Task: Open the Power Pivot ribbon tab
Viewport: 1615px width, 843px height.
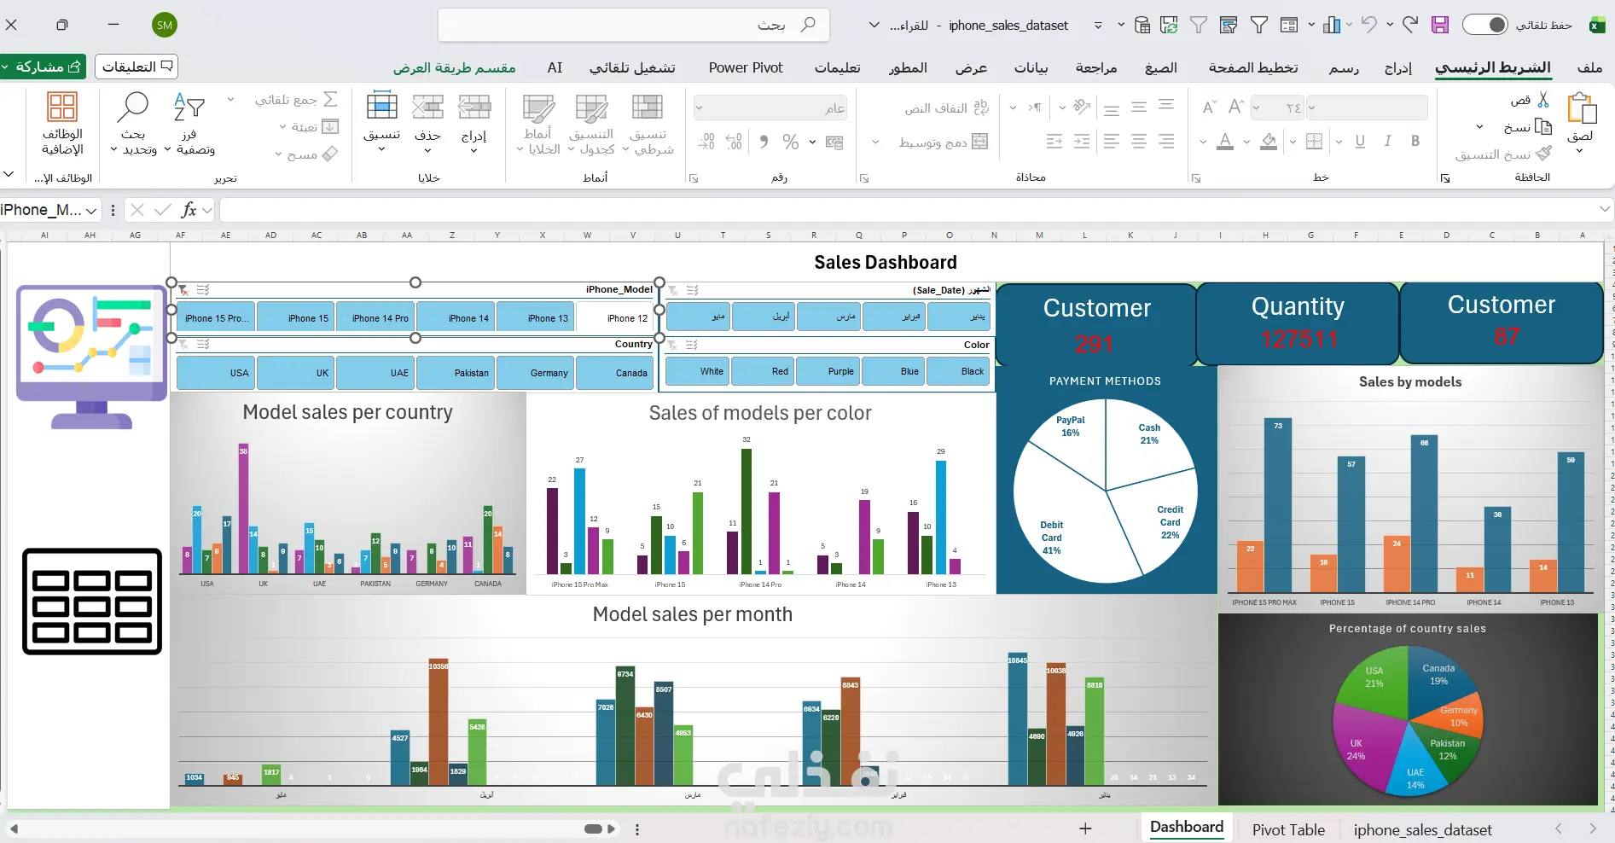Action: 746,67
